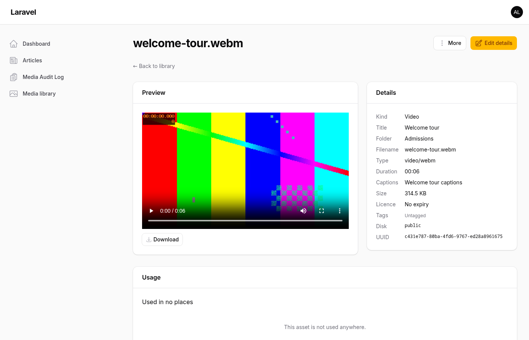Click the public disk value

[413, 226]
